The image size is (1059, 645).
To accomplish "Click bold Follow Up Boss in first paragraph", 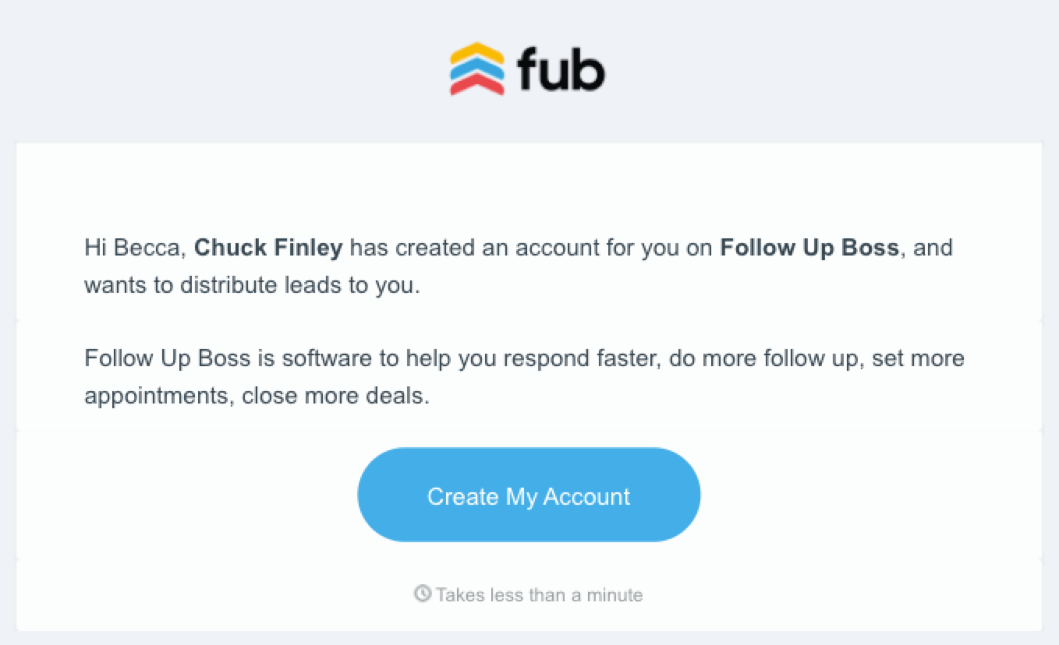I will pos(809,248).
